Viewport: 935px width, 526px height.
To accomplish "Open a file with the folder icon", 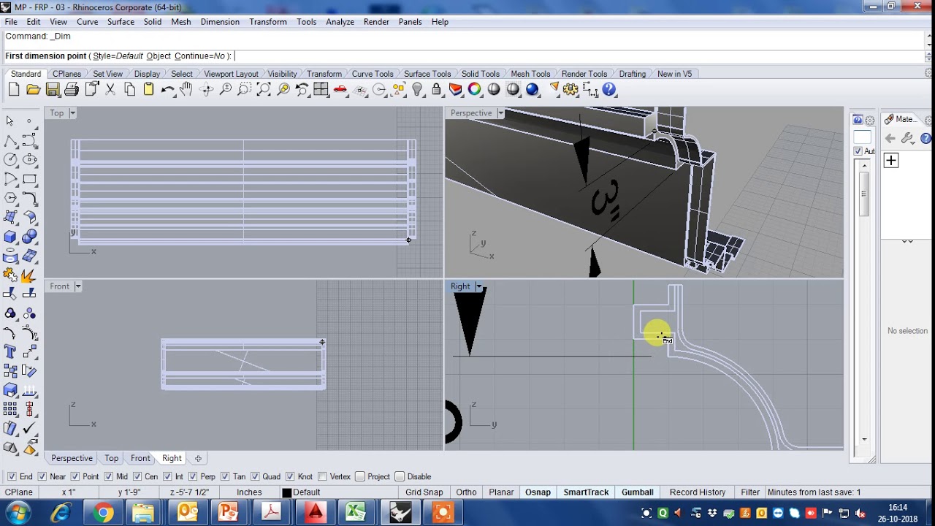I will pos(33,90).
